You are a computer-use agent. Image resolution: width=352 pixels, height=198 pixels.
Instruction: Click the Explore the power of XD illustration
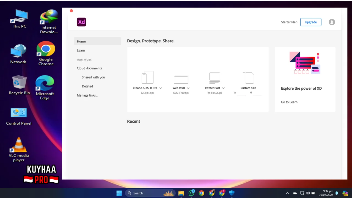[x=305, y=63]
